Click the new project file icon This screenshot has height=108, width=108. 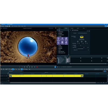6,26
